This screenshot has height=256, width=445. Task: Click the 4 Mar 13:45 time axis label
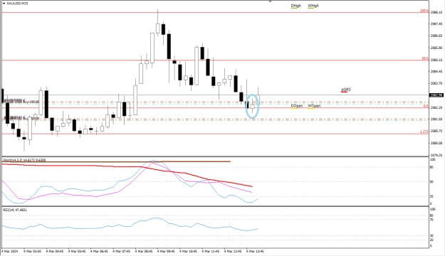pos(255,251)
